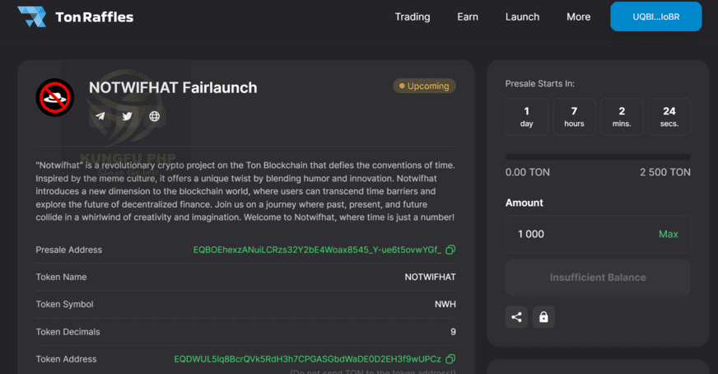Click the Token Decimals row label
This screenshot has width=718, height=374.
tap(68, 331)
